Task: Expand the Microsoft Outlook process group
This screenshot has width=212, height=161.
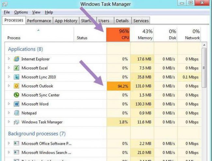Action: (9, 86)
